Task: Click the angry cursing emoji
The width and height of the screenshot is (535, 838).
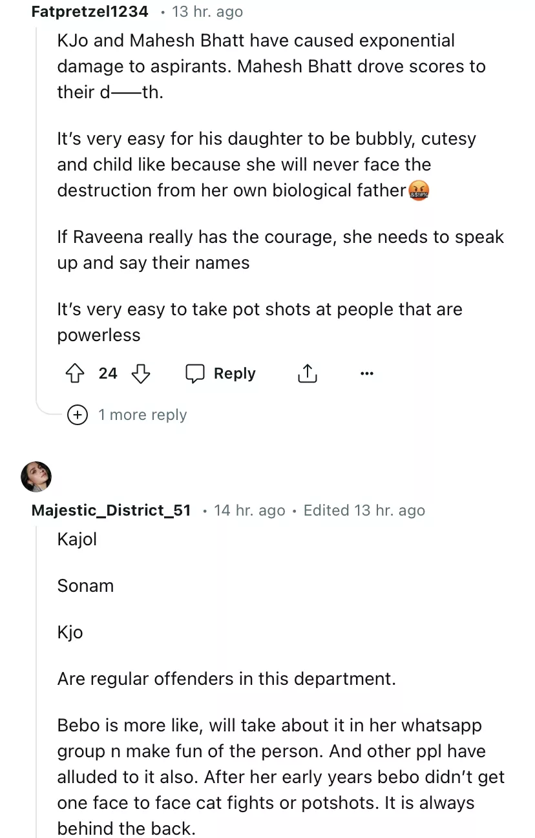Action: pos(419,191)
